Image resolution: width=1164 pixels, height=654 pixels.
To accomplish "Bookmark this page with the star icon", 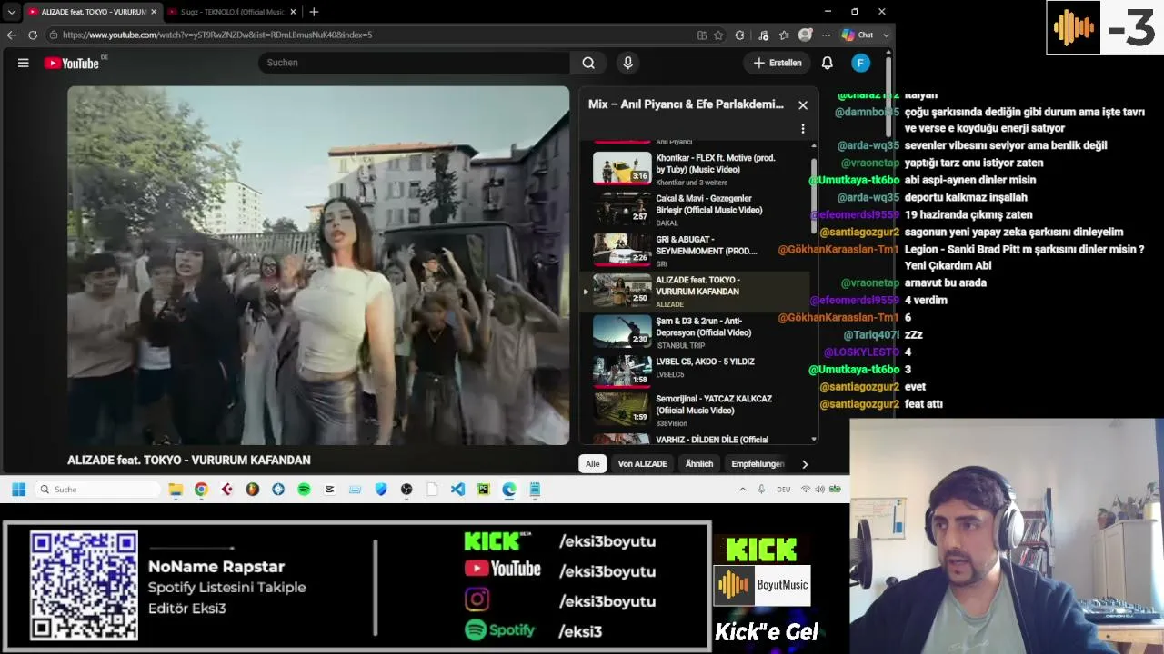I will click(x=718, y=35).
